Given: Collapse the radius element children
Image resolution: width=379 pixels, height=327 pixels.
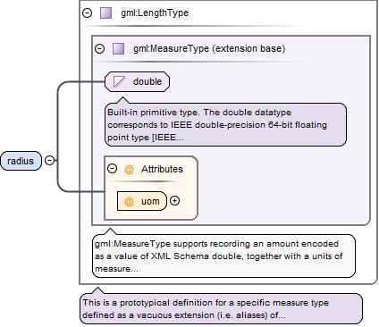Looking at the screenshot, I should point(49,161).
